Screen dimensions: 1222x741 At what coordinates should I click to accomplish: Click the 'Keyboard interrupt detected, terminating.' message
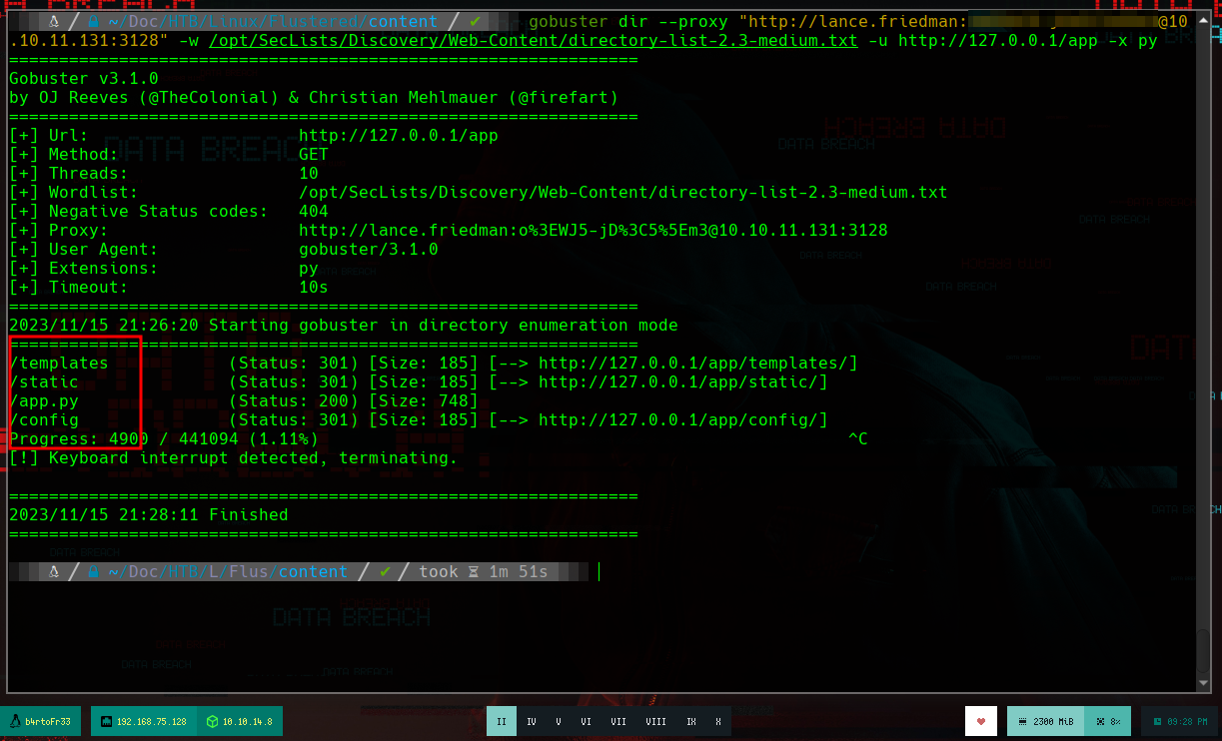coord(253,458)
